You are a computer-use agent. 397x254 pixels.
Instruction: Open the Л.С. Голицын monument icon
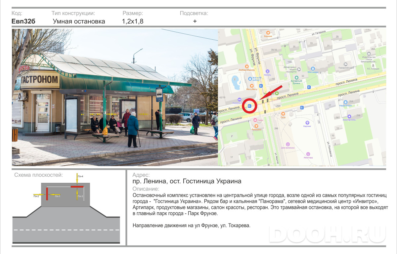[373, 65]
